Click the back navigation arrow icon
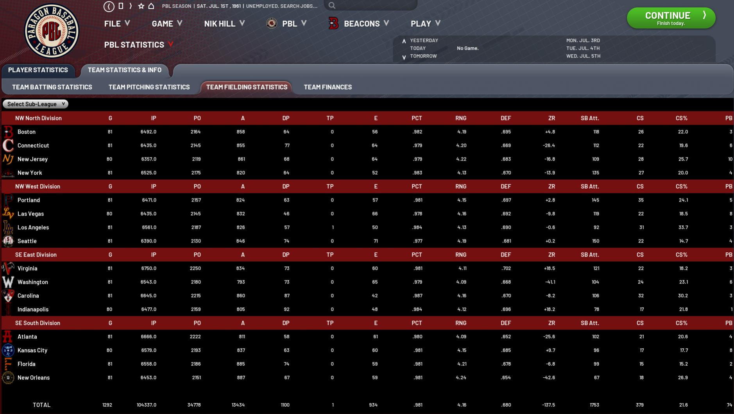Viewport: 734px width, 414px height. click(109, 6)
